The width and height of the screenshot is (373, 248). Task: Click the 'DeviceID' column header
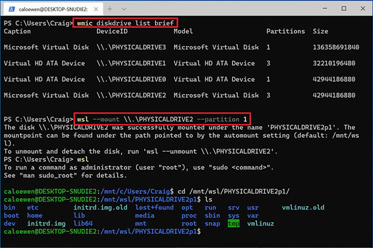112,31
